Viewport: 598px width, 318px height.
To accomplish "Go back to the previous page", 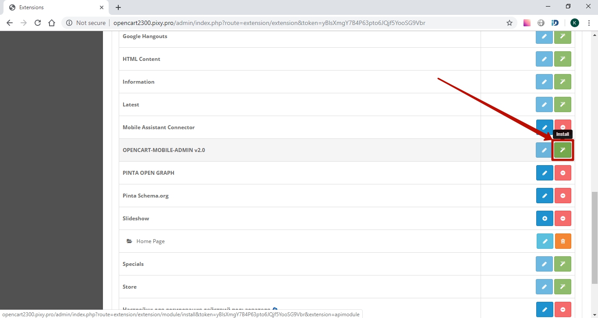I will click(x=10, y=23).
